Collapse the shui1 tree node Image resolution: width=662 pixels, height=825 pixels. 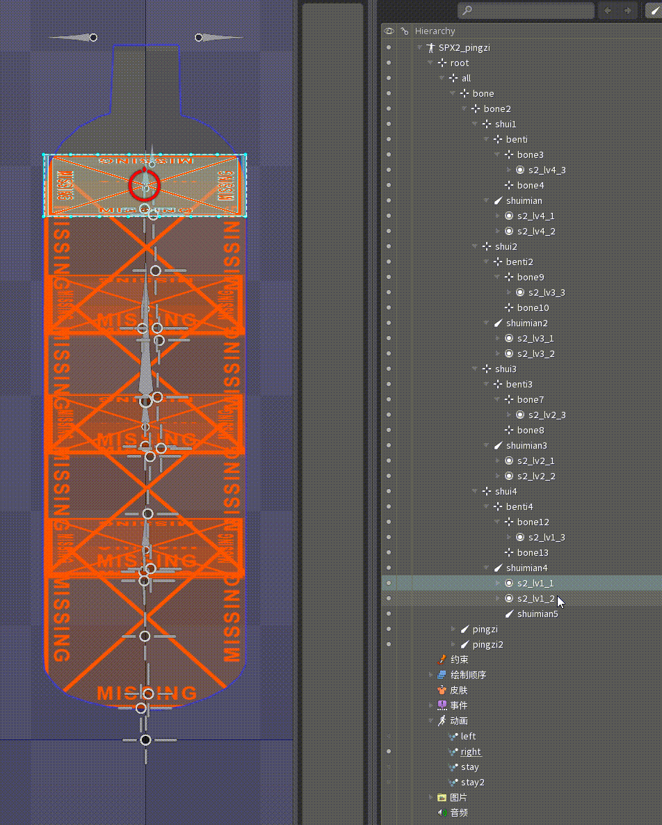(x=474, y=124)
